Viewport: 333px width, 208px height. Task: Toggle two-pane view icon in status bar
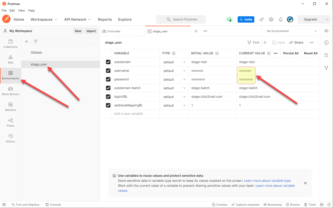coord(322,205)
